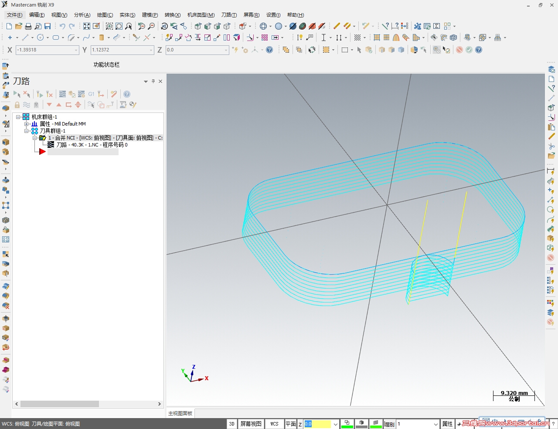Click the WCS status bar button
Image resolution: width=558 pixels, height=429 pixels.
pyautogui.click(x=274, y=424)
